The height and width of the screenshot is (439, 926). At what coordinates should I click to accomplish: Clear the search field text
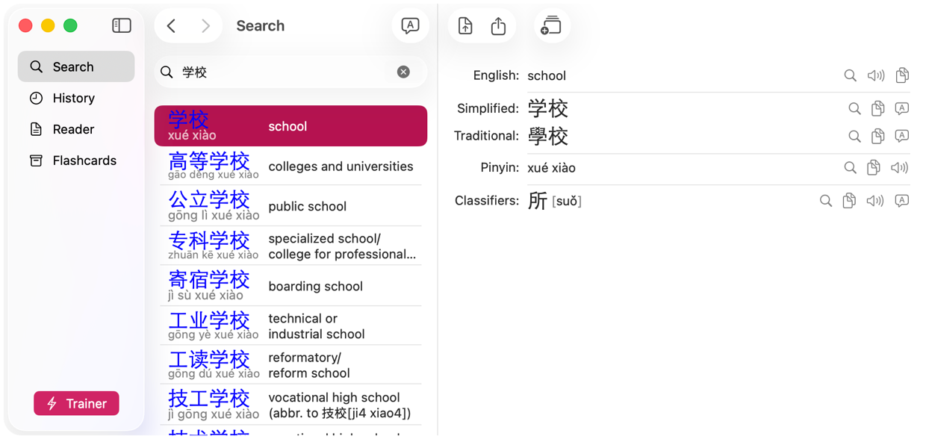(x=403, y=72)
